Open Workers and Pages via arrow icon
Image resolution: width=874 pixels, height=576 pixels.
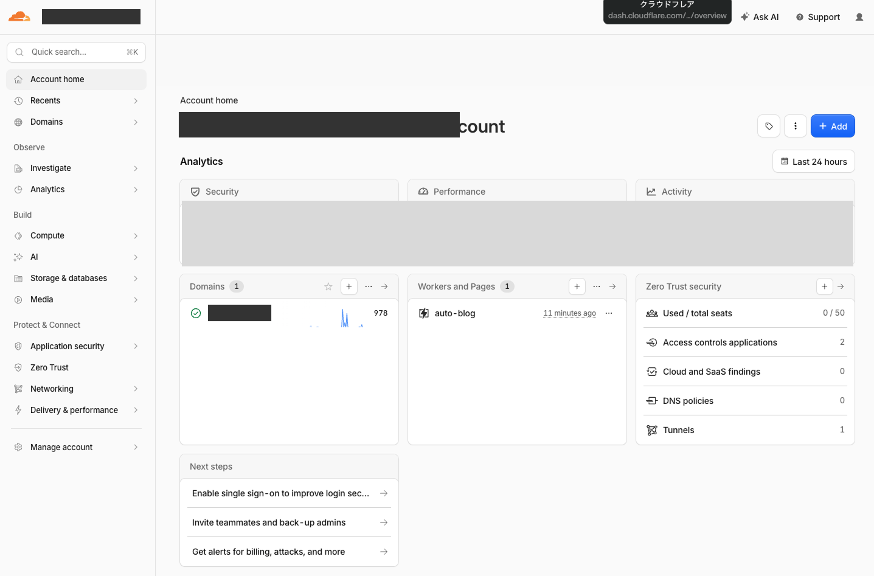coord(612,286)
